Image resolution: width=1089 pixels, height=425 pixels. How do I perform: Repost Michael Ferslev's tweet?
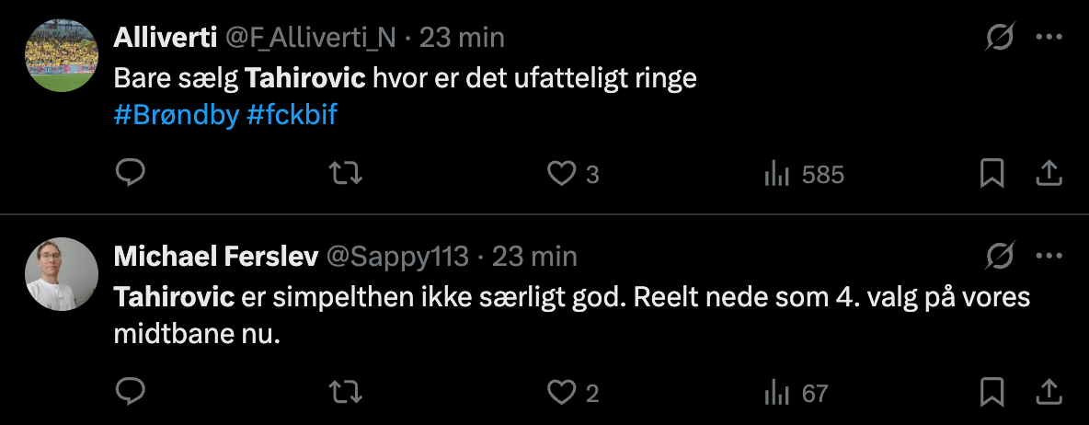(x=346, y=393)
